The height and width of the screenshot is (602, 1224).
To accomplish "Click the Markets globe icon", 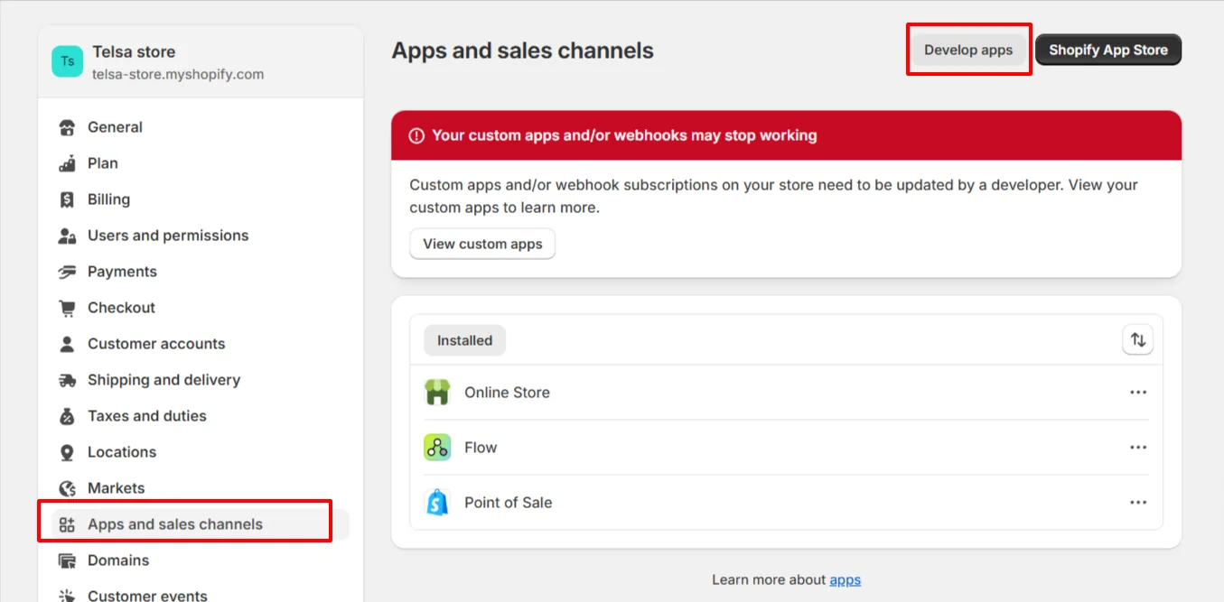I will [x=67, y=488].
